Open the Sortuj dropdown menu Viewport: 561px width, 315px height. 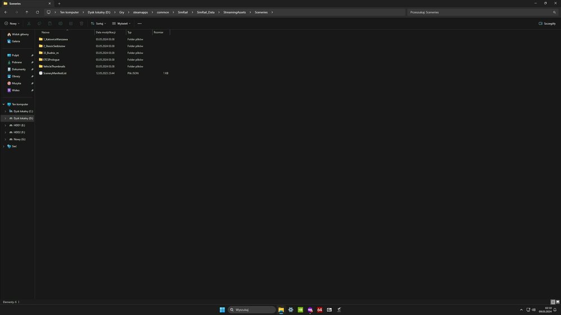(98, 24)
